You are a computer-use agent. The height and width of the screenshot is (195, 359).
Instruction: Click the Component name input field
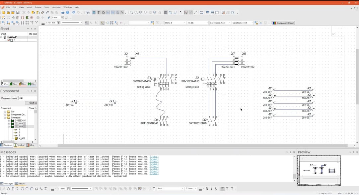28,98
